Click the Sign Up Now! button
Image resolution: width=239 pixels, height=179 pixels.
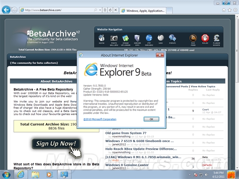point(56,144)
